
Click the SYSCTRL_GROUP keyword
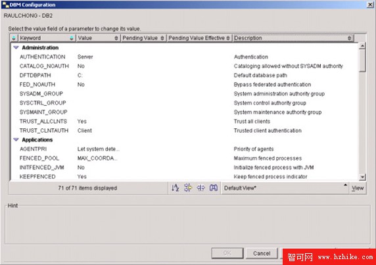click(43, 103)
